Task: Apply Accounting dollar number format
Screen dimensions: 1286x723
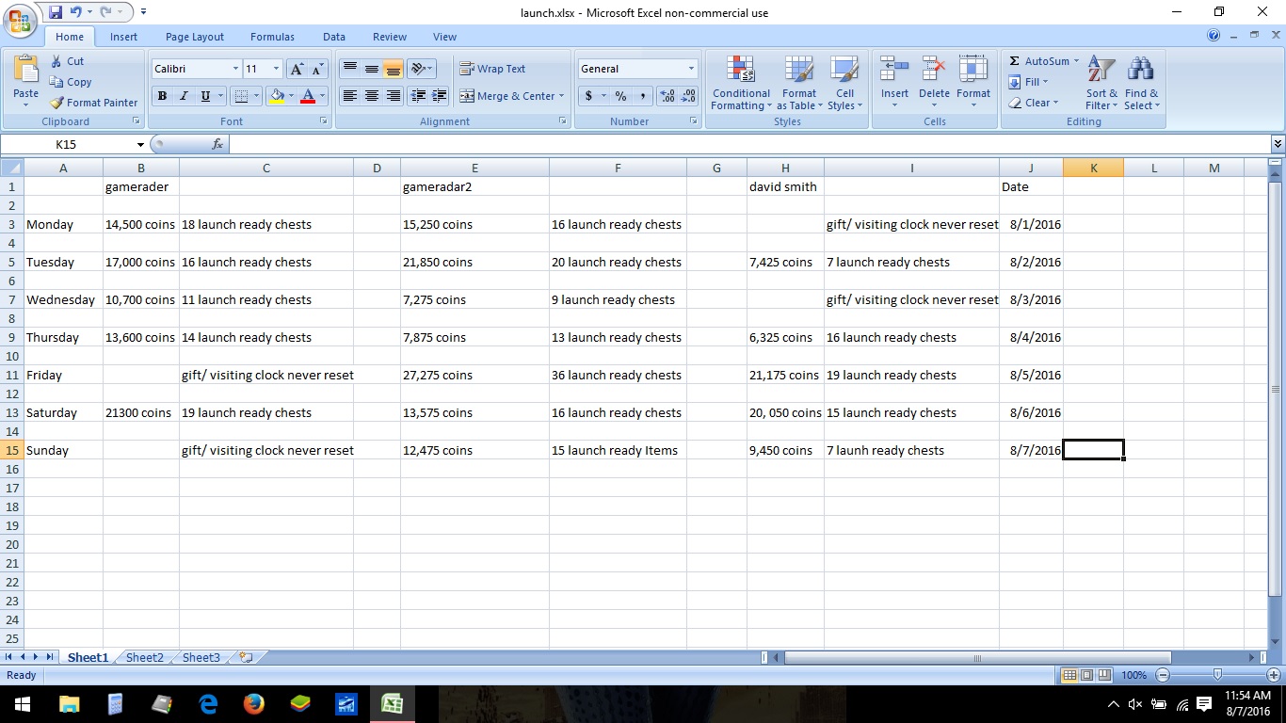Action: [x=588, y=96]
